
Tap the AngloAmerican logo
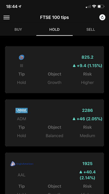click(21, 164)
